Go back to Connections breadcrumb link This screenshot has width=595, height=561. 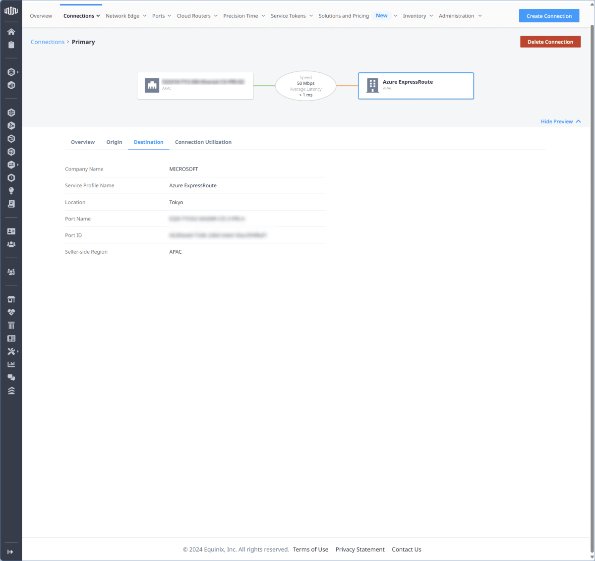point(48,42)
